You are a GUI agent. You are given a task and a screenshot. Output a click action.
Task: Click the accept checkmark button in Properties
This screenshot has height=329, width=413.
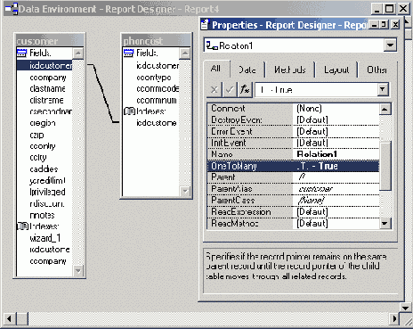pos(230,89)
